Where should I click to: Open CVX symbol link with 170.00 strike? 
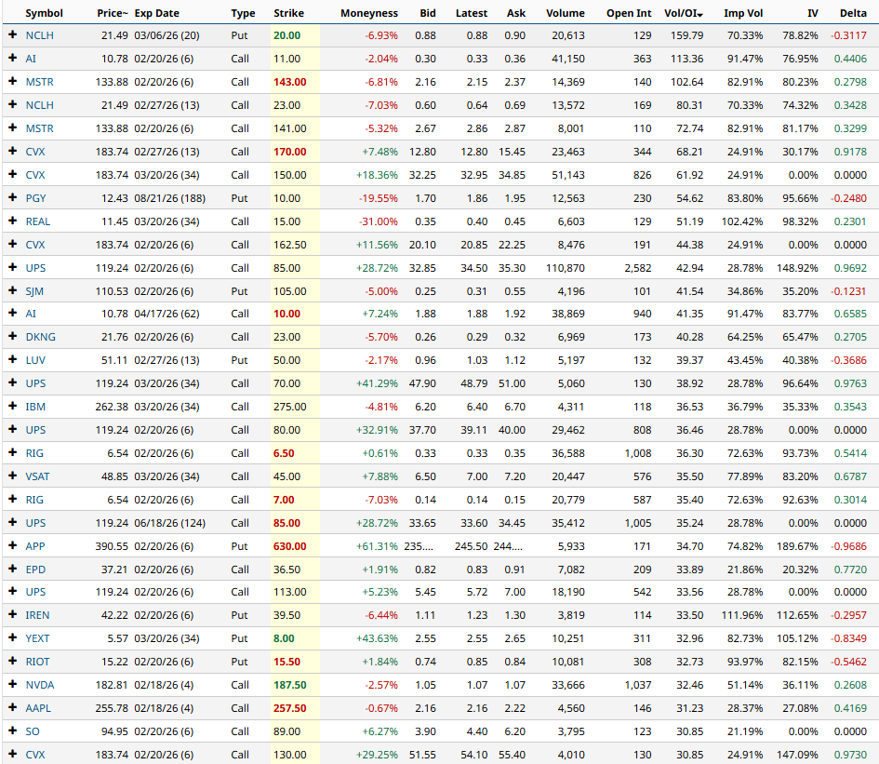[x=34, y=152]
